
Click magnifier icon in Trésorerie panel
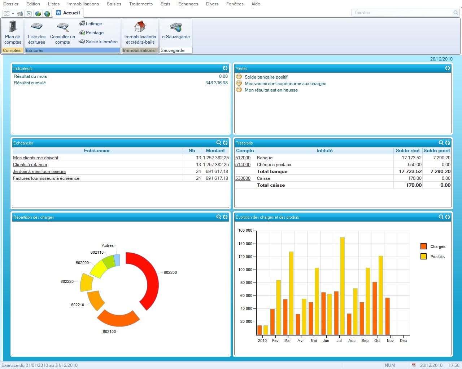[441, 143]
